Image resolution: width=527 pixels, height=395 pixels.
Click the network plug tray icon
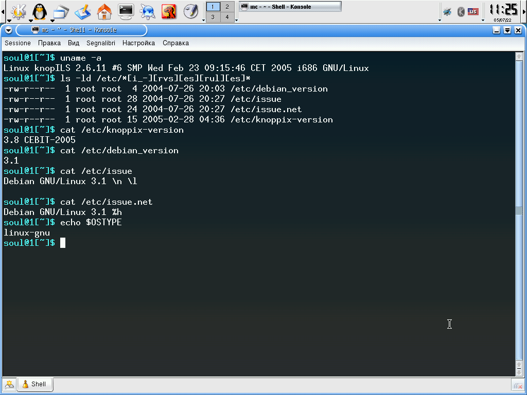pos(447,12)
